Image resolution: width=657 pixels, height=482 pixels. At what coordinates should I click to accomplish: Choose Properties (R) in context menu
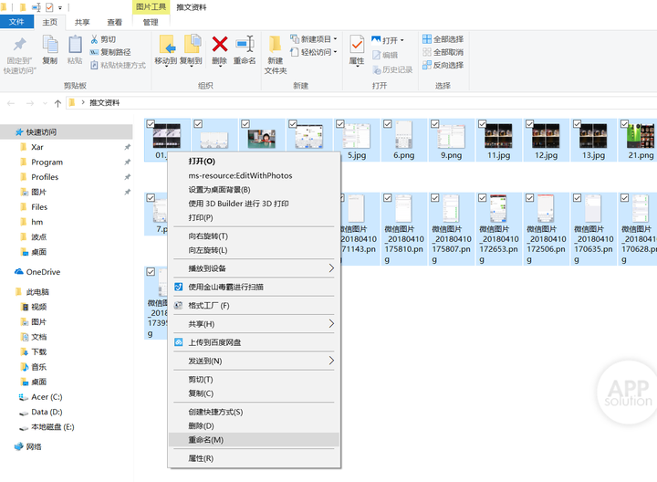(x=254, y=458)
